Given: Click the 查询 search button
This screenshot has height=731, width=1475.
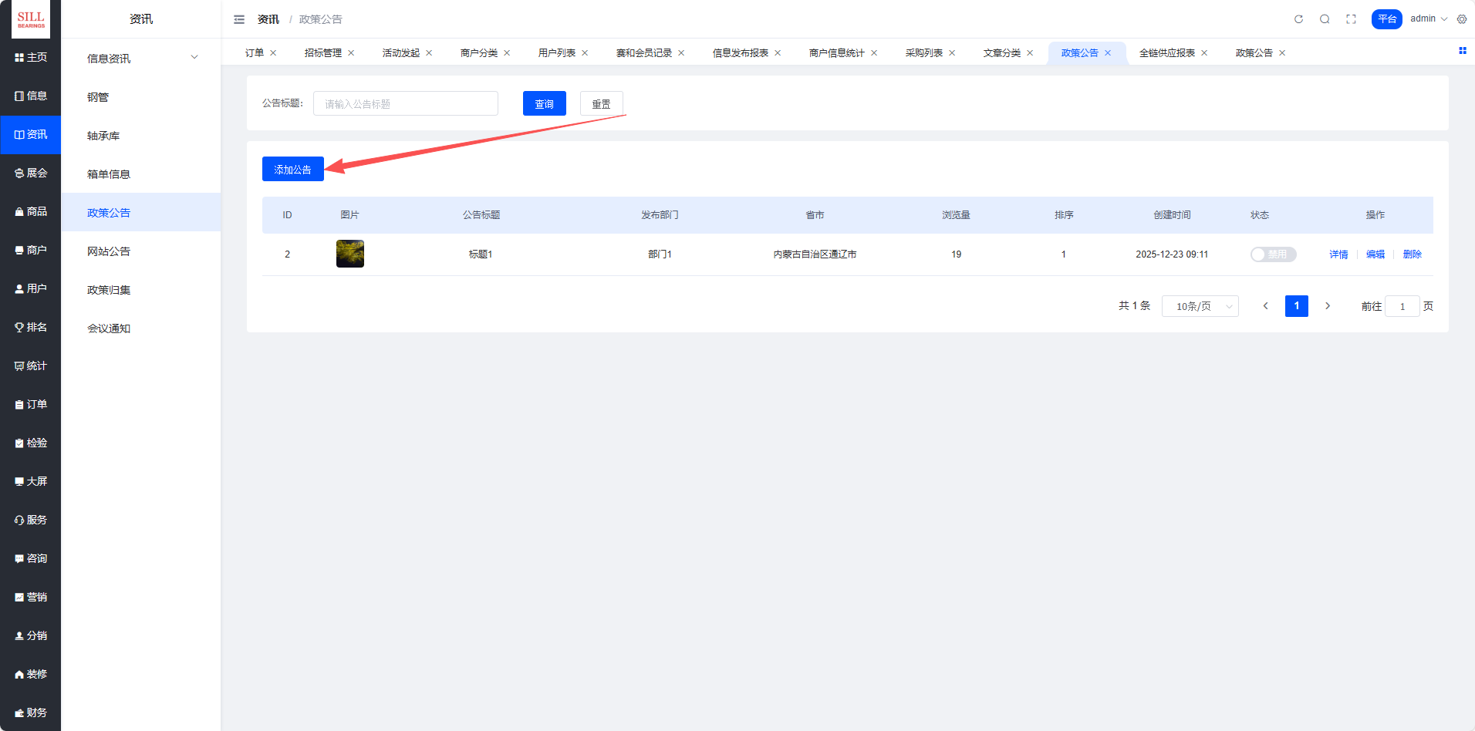Looking at the screenshot, I should tap(544, 103).
